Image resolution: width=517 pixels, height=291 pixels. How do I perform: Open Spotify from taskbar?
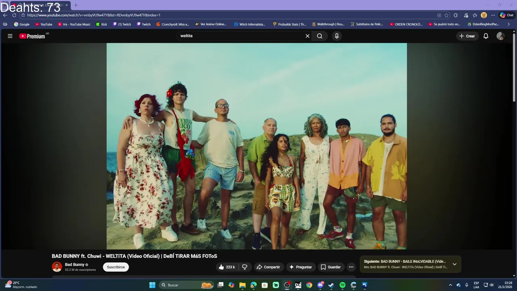tap(343, 285)
